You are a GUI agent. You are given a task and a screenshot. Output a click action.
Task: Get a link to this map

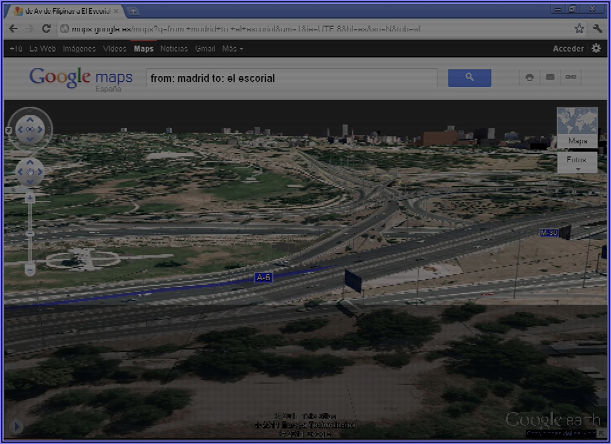(571, 78)
